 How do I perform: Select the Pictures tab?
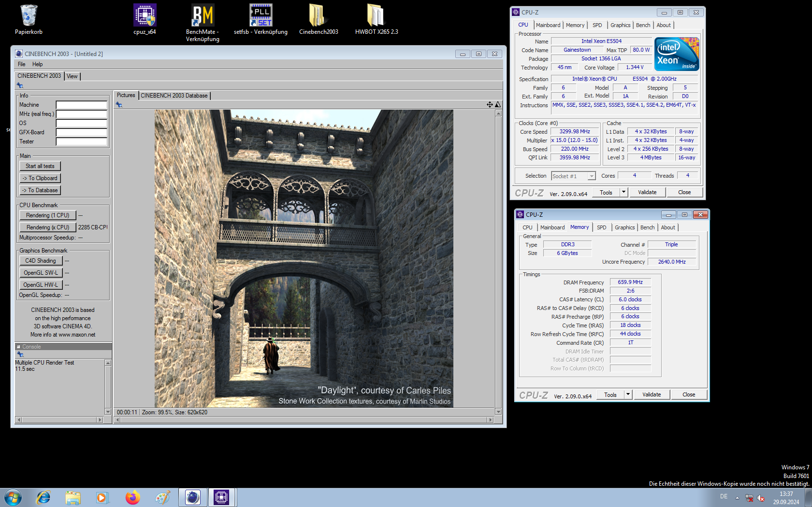[126, 95]
